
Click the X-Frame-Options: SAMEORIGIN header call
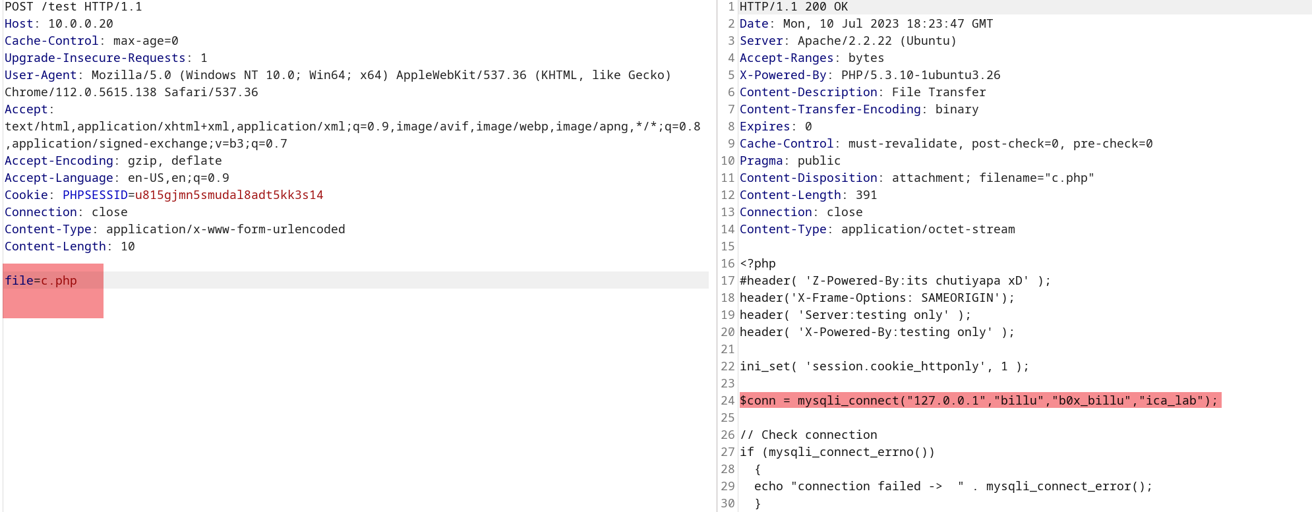[x=878, y=298]
